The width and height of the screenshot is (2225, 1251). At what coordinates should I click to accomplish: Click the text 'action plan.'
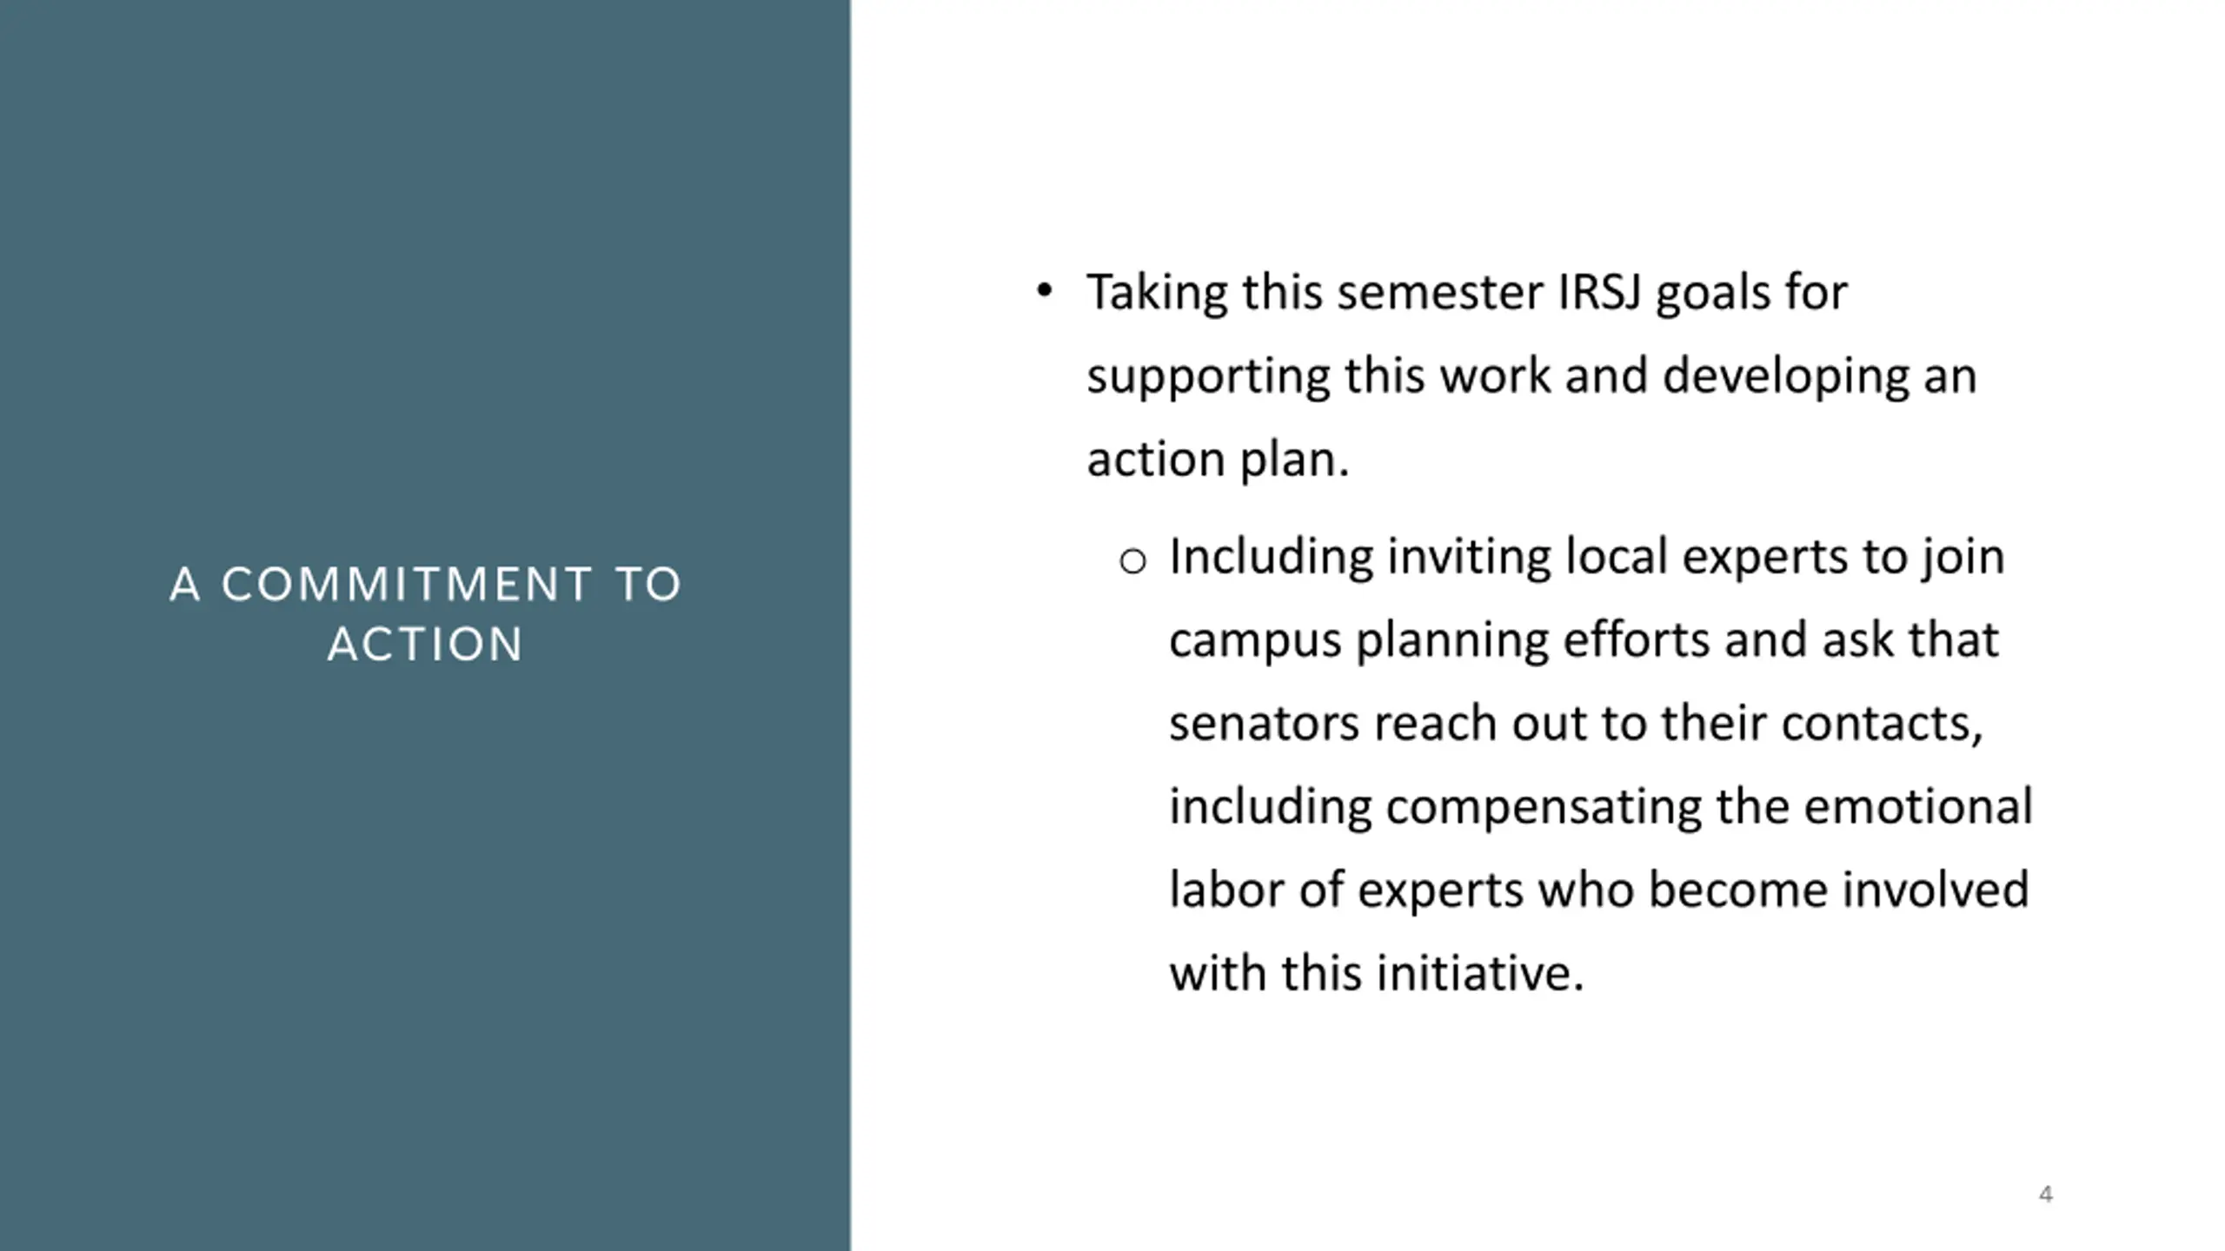tap(1218, 459)
